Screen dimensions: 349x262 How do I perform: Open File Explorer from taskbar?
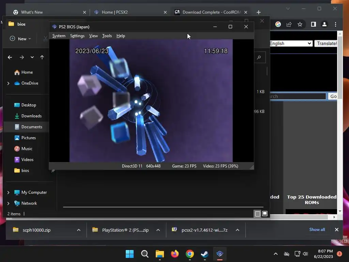click(160, 254)
